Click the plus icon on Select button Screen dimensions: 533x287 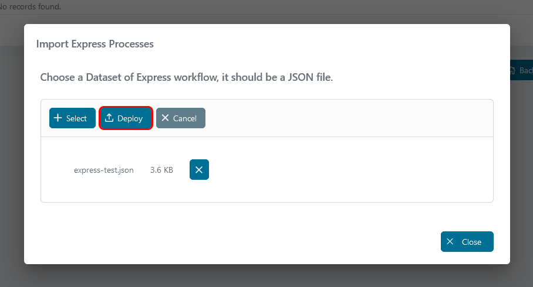(x=58, y=118)
